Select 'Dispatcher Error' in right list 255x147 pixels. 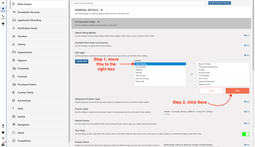[223, 84]
